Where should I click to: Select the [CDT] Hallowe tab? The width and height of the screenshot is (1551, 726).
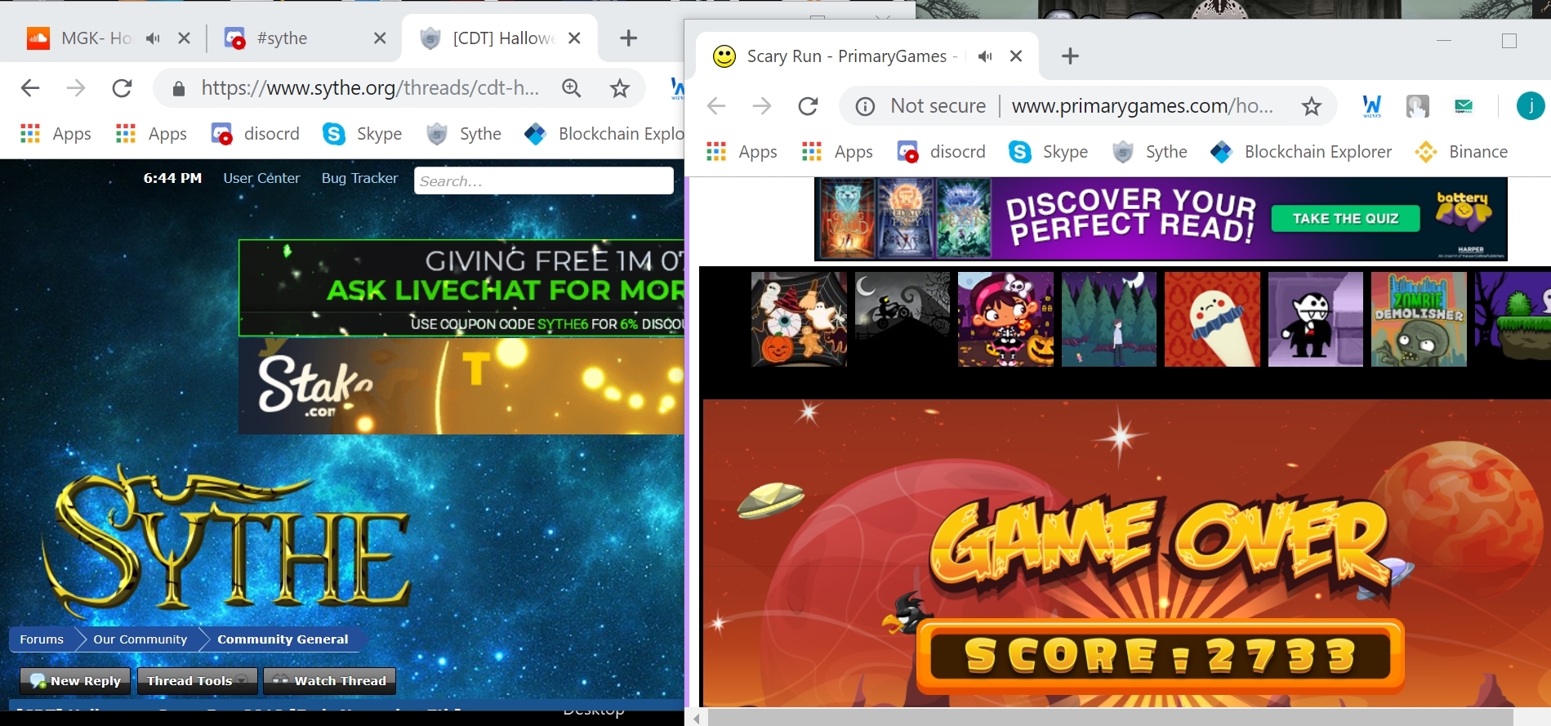click(499, 38)
